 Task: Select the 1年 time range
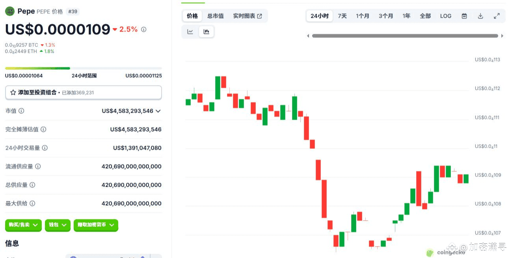point(406,16)
